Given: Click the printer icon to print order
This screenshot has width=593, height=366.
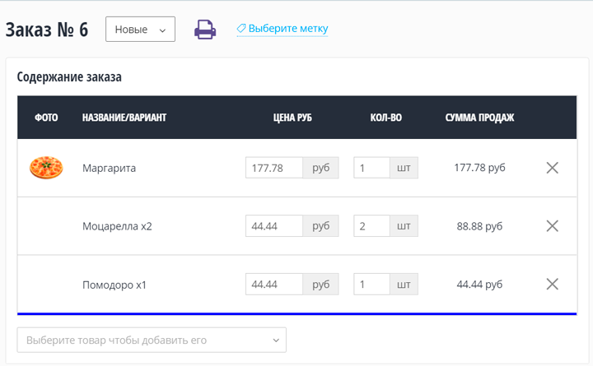Looking at the screenshot, I should 205,30.
